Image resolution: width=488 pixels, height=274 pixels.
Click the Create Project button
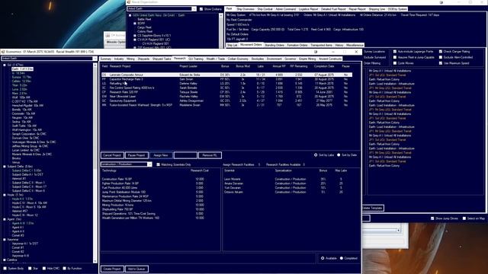[112, 269]
